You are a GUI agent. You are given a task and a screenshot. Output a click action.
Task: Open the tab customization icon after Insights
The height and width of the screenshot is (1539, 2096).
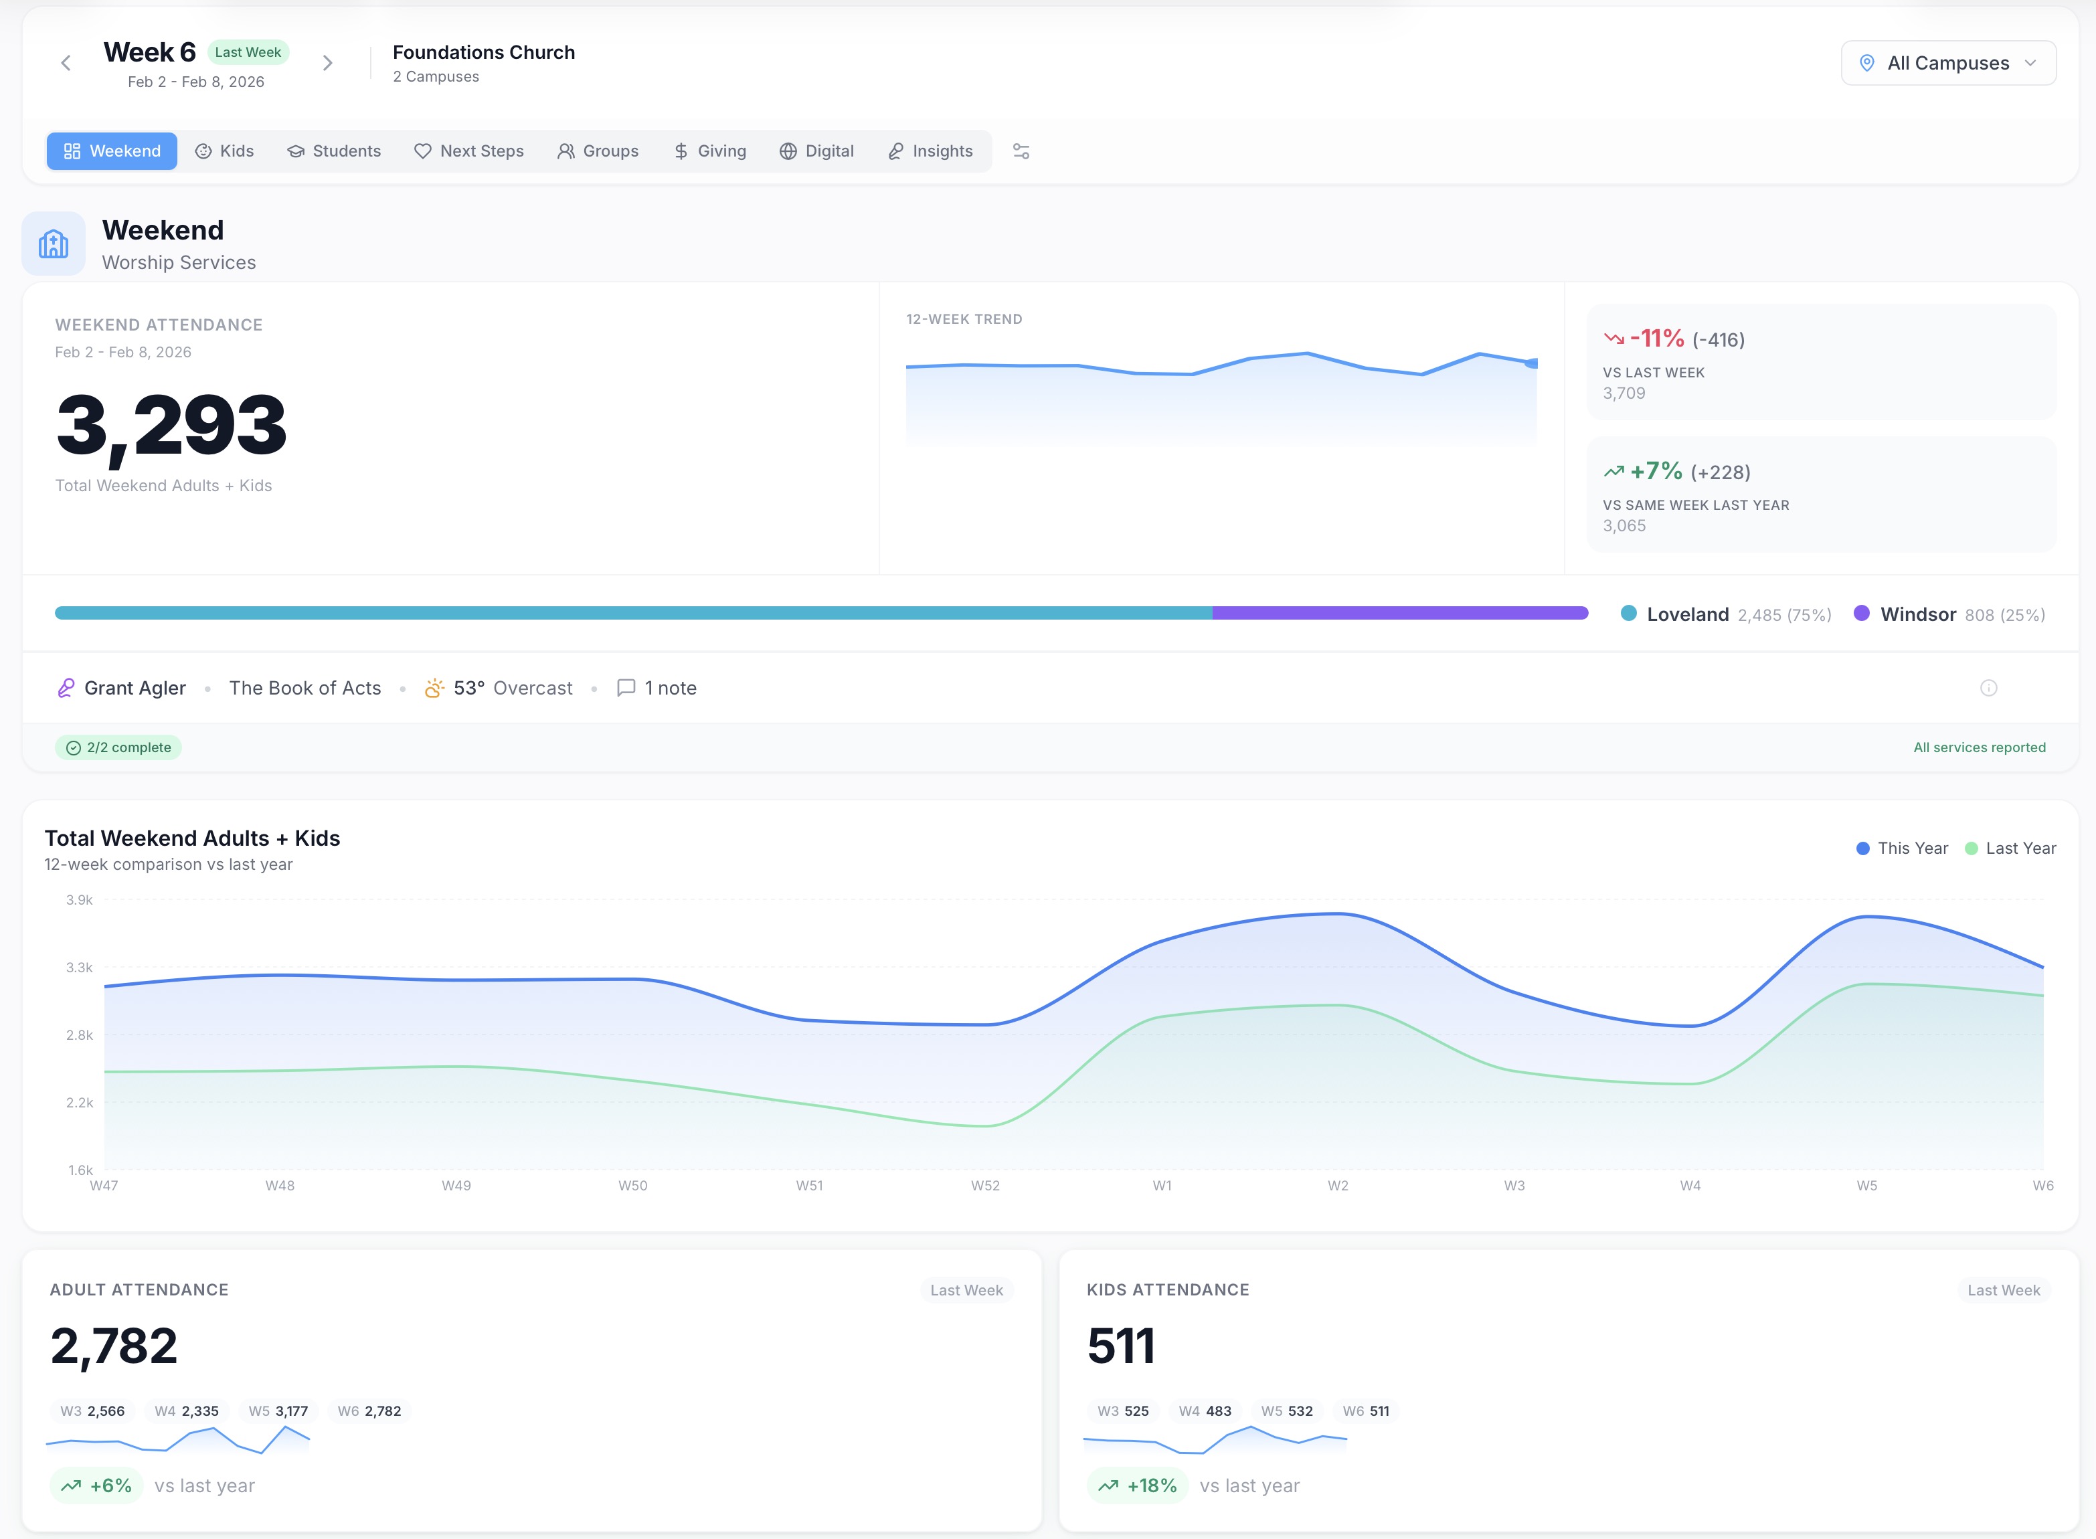[x=1021, y=151]
